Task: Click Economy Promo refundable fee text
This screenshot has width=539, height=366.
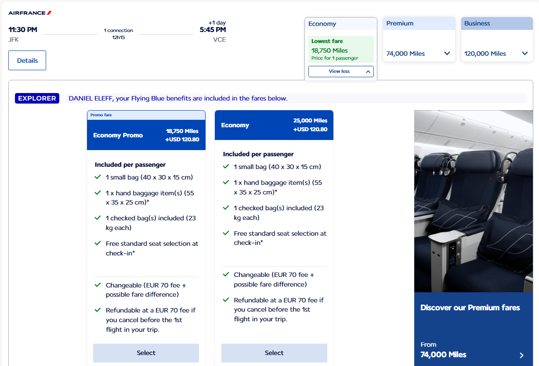Action: coord(151,320)
